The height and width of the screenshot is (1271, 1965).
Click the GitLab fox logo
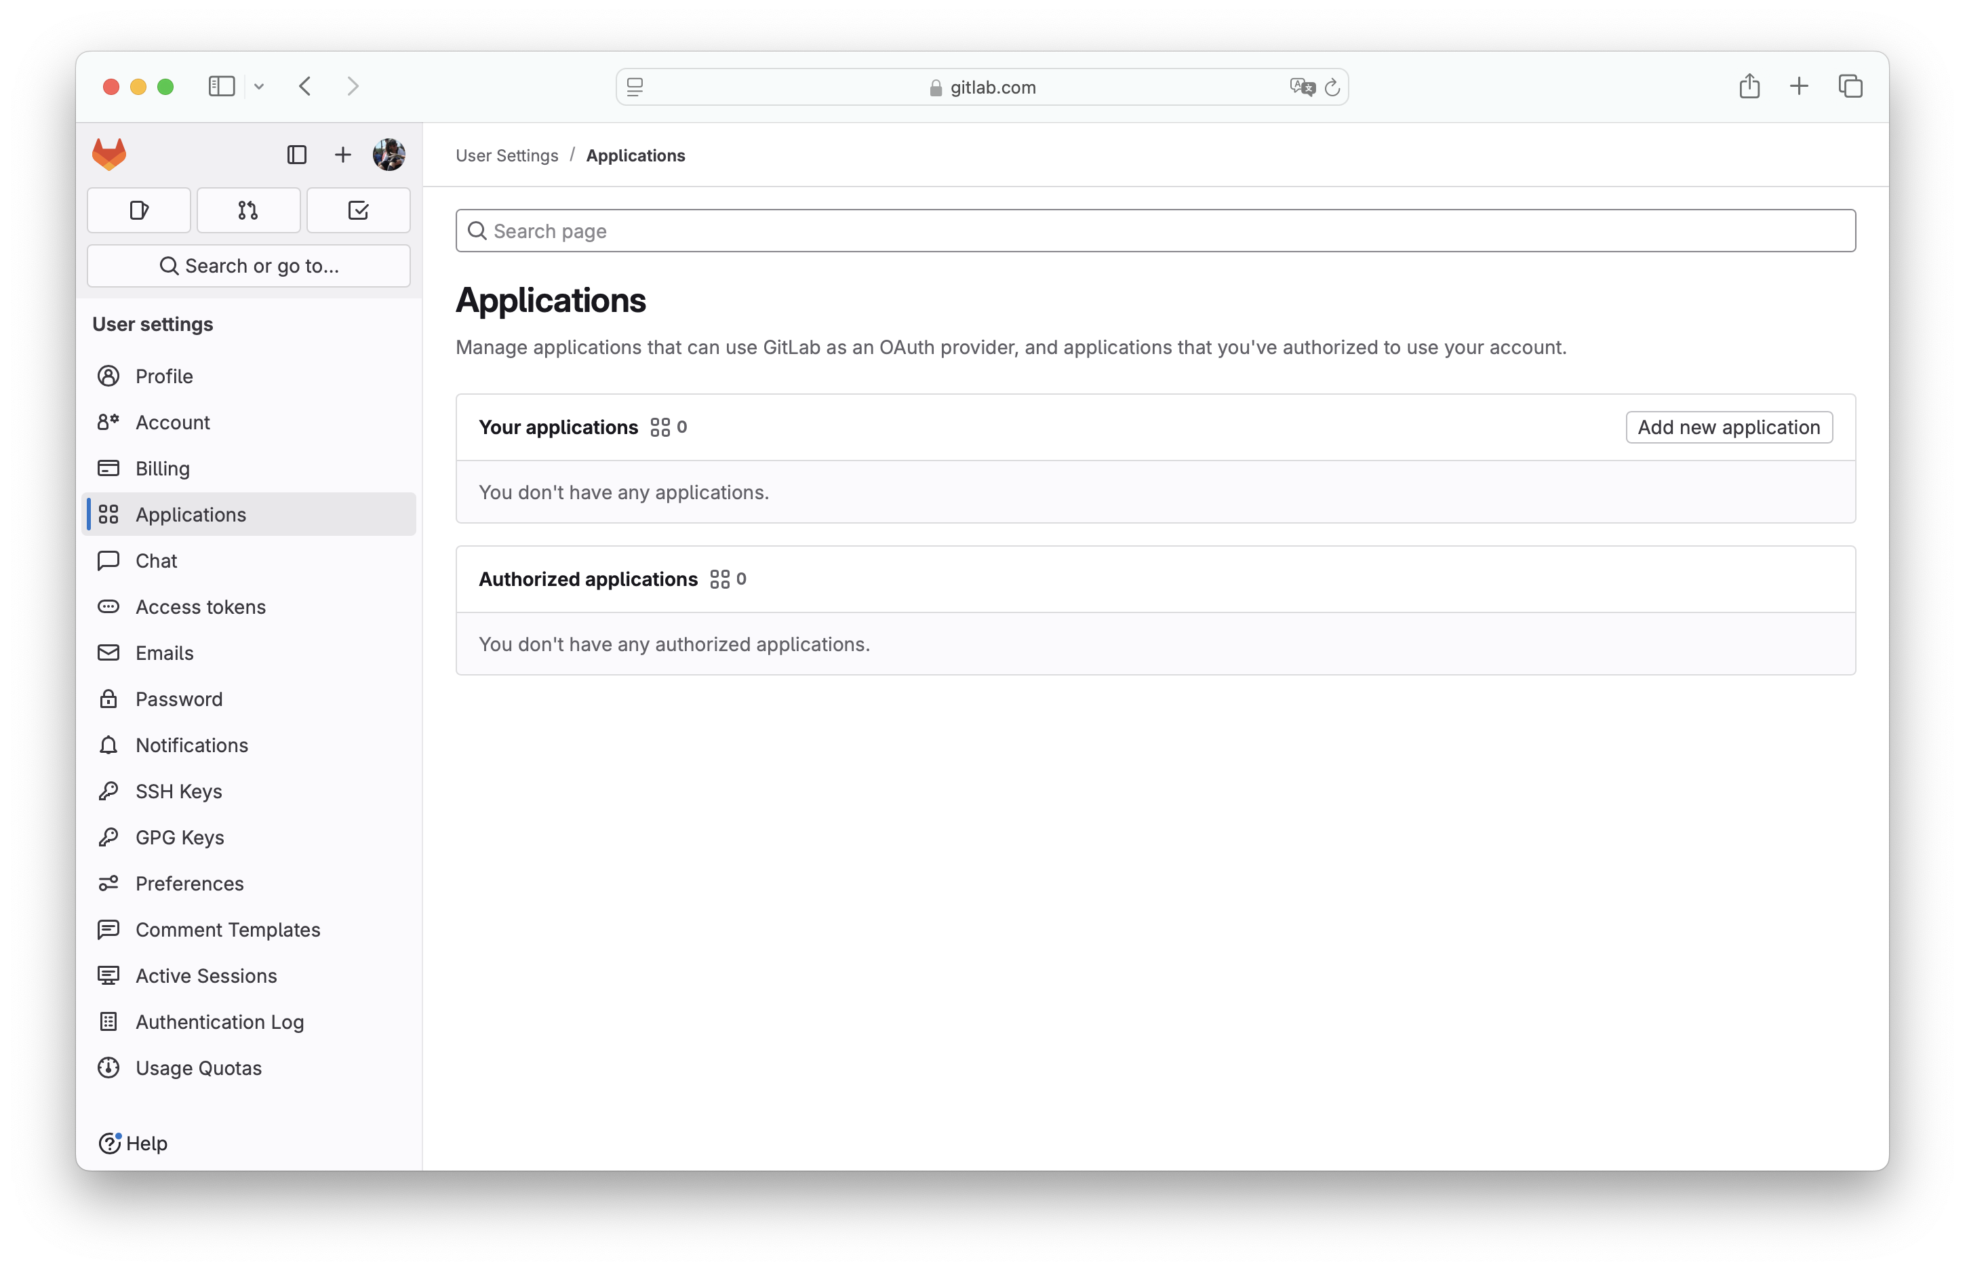click(x=109, y=153)
